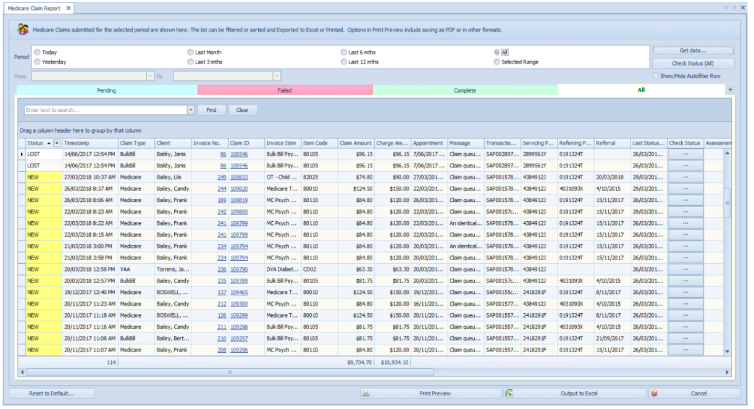Click check status button for claim 109833
The width and height of the screenshot is (754, 409).
coord(685,177)
